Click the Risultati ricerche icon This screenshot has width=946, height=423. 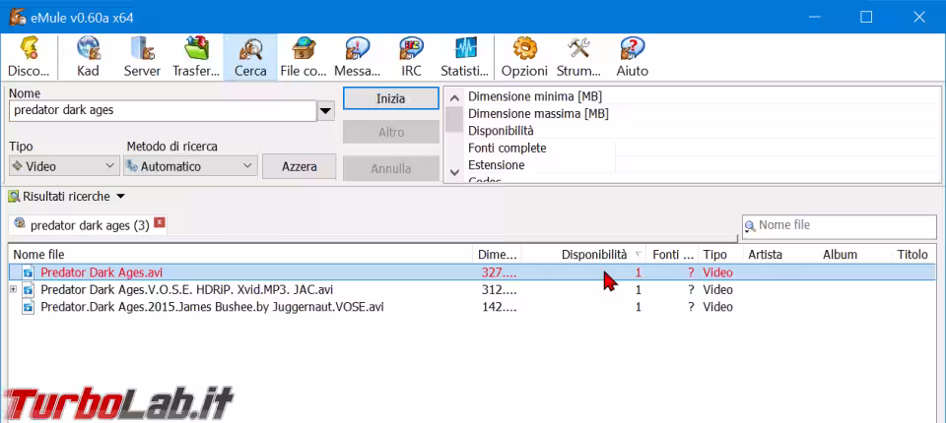[x=14, y=197]
